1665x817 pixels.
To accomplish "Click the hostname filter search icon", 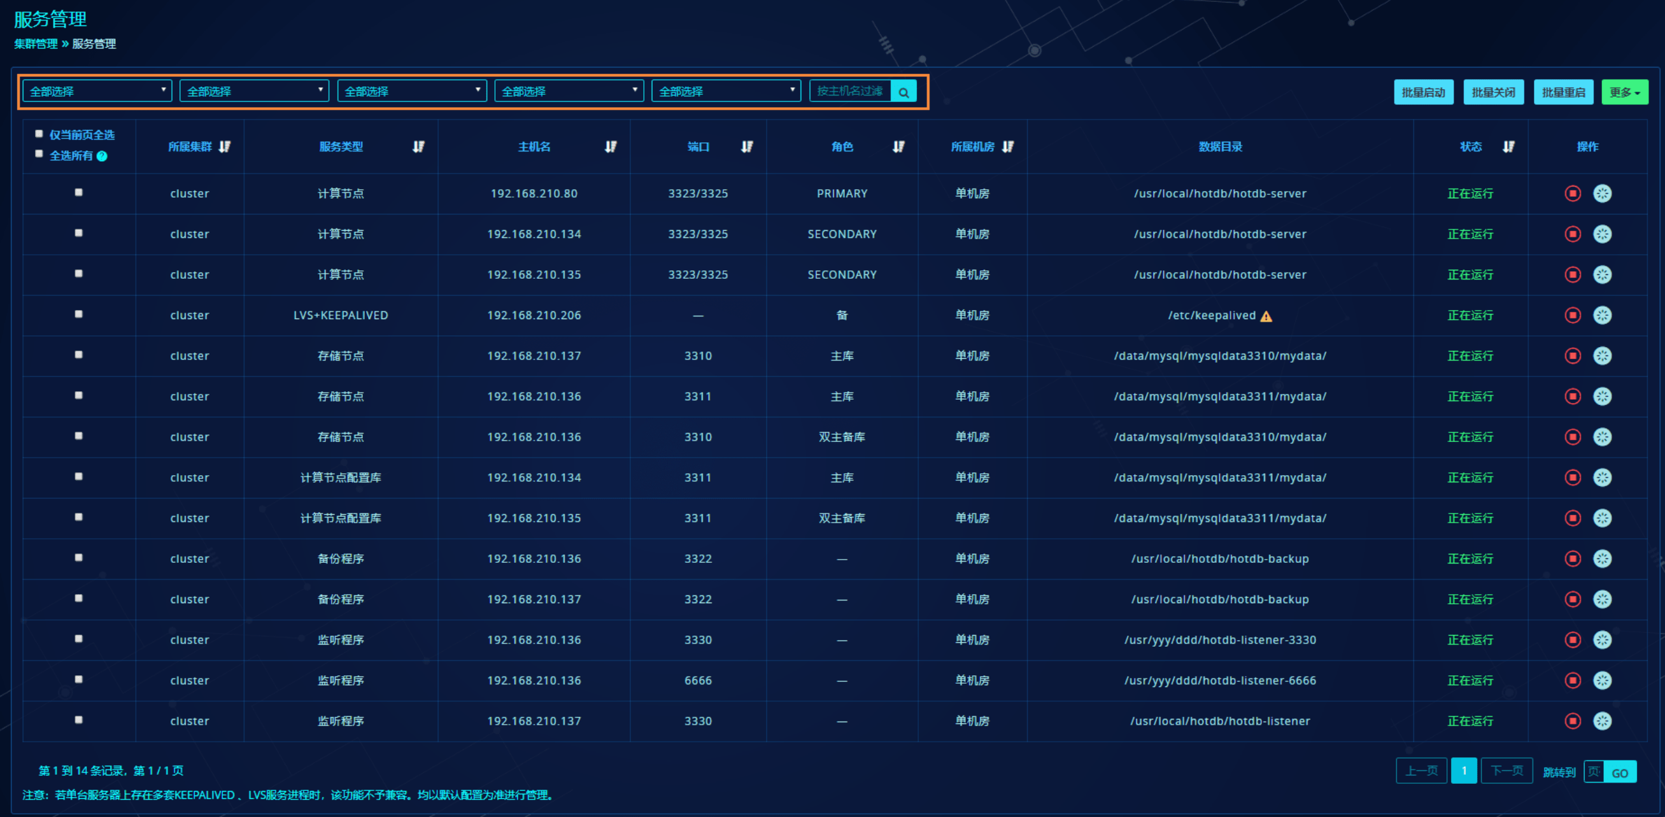I will pos(903,92).
